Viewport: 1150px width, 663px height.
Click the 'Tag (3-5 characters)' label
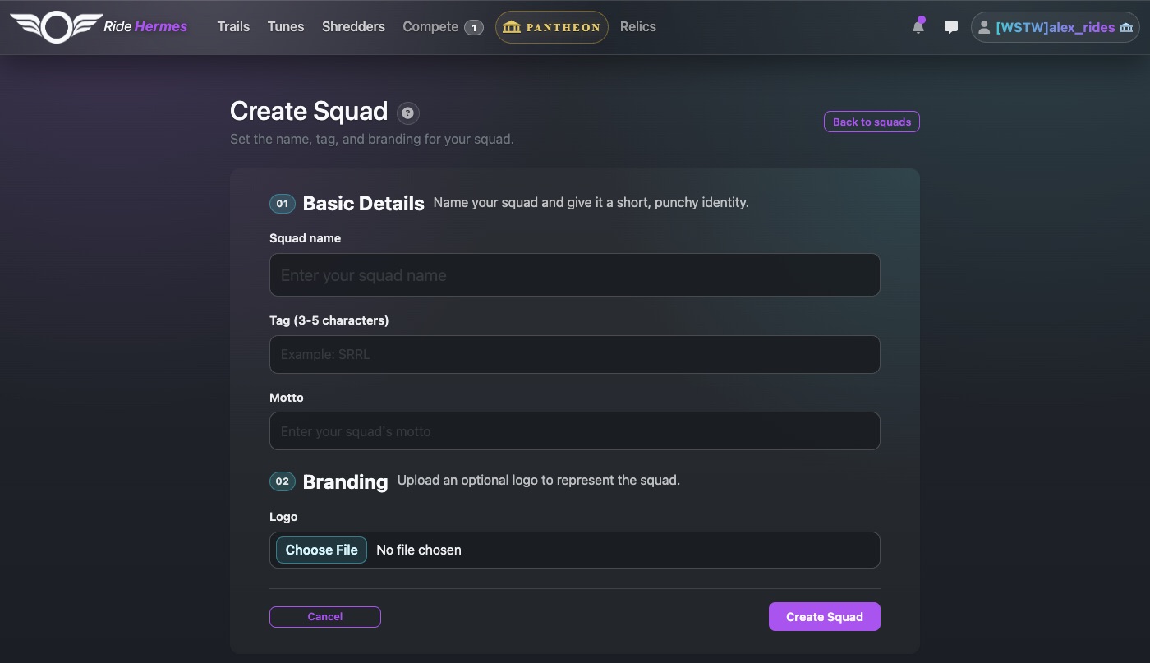click(x=329, y=320)
